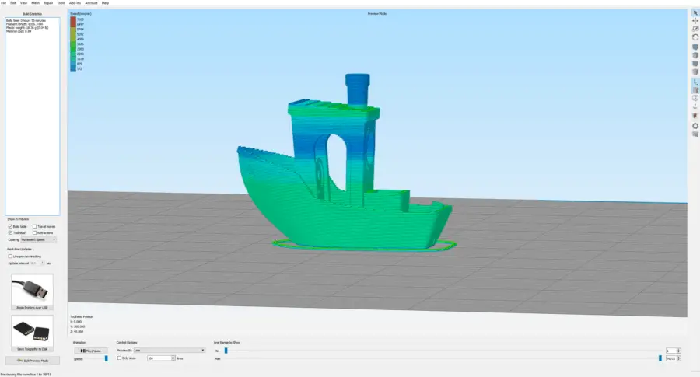The image size is (700, 377).
Task: Click the Max line range slider handle
Action: click(660, 358)
